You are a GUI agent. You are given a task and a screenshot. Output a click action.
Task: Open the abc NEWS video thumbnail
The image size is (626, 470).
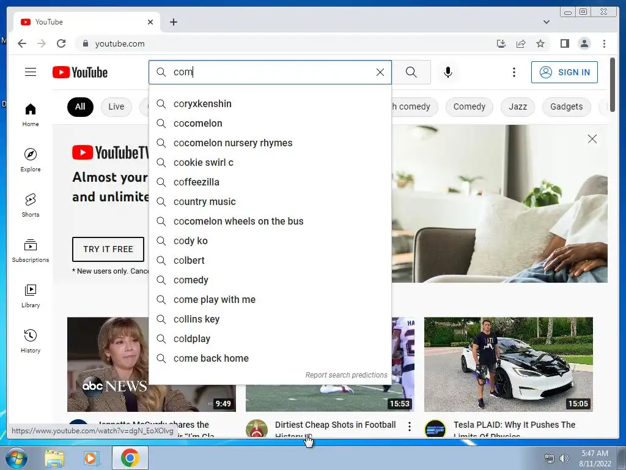point(108,364)
